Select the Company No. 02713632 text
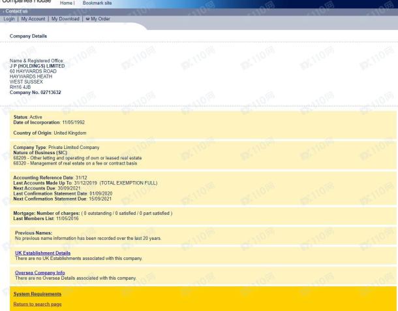 (35, 93)
